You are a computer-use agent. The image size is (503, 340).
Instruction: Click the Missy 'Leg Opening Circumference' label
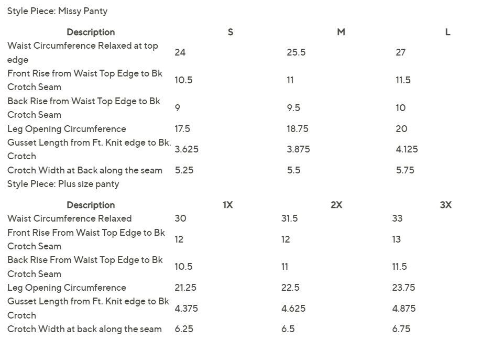pyautogui.click(x=67, y=129)
